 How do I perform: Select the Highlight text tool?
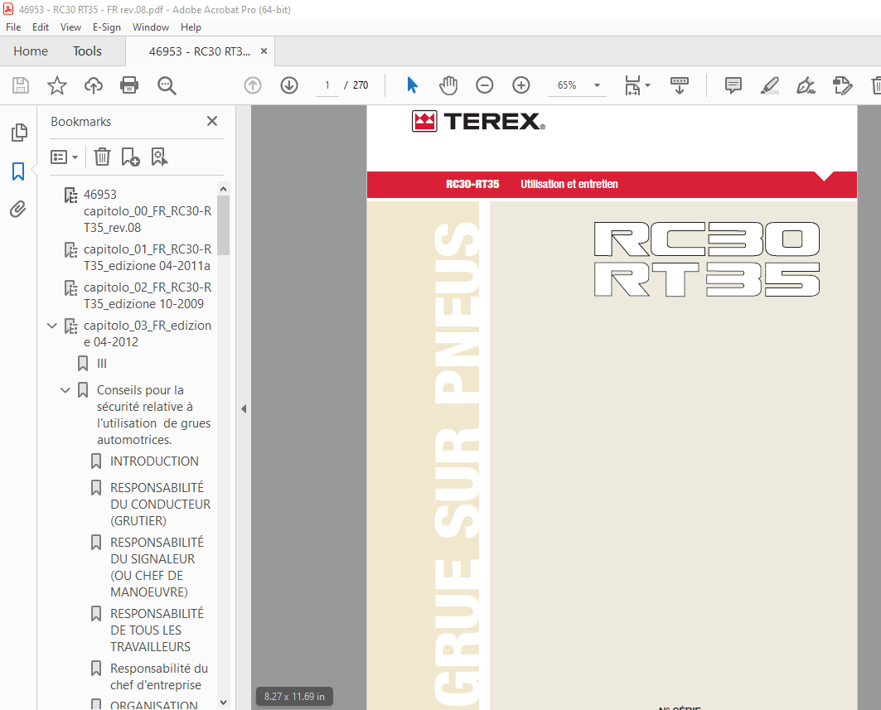click(x=770, y=85)
